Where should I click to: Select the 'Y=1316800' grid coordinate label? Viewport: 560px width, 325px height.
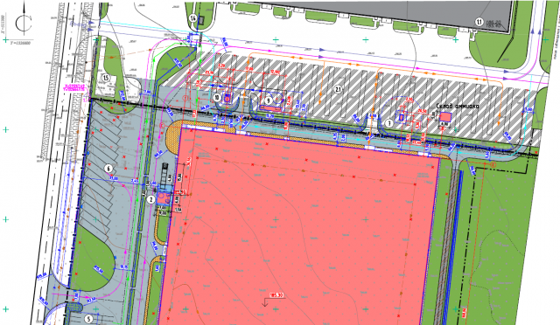[20, 43]
